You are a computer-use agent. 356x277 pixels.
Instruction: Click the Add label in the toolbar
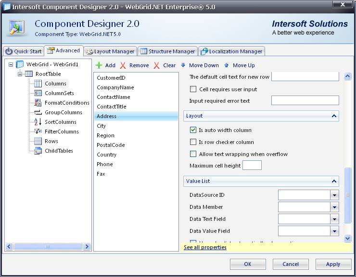(110, 65)
